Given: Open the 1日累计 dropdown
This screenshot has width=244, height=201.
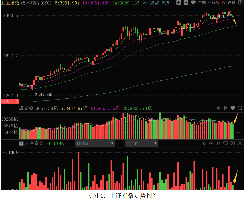Looking at the screenshot, I should point(95,144).
